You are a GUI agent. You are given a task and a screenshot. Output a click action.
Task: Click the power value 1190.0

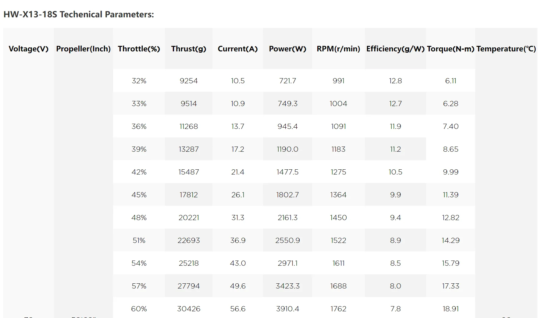(287, 149)
